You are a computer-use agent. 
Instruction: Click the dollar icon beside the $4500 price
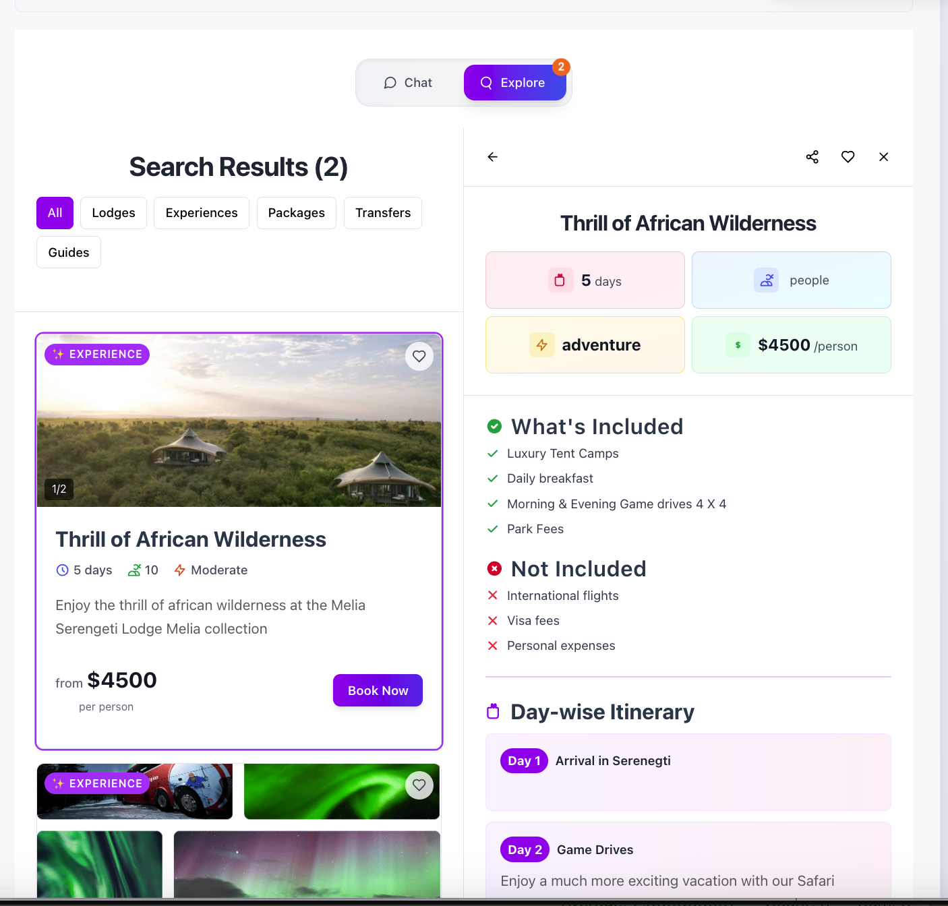coord(738,344)
